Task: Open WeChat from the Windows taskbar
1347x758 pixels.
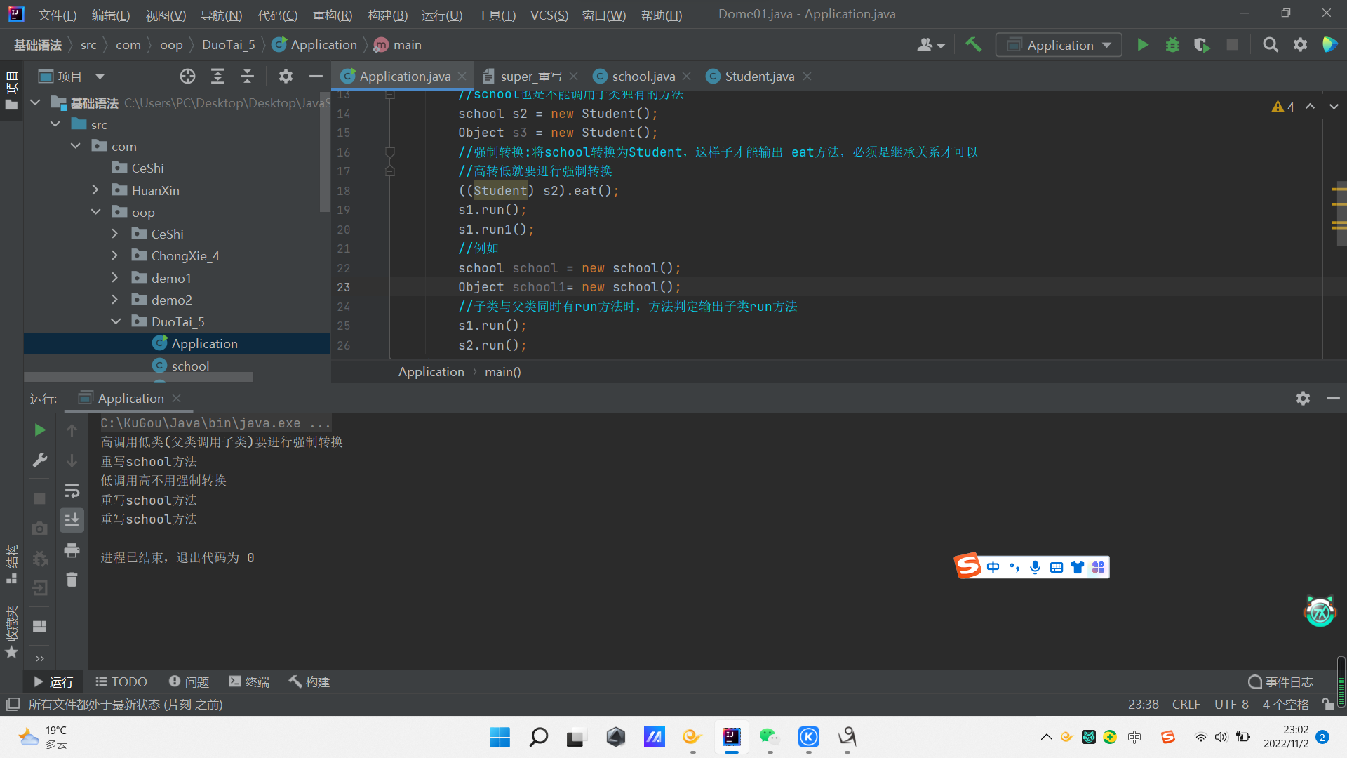Action: tap(769, 736)
